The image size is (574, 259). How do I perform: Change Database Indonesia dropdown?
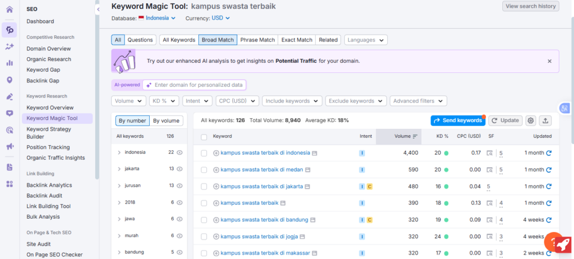click(157, 18)
